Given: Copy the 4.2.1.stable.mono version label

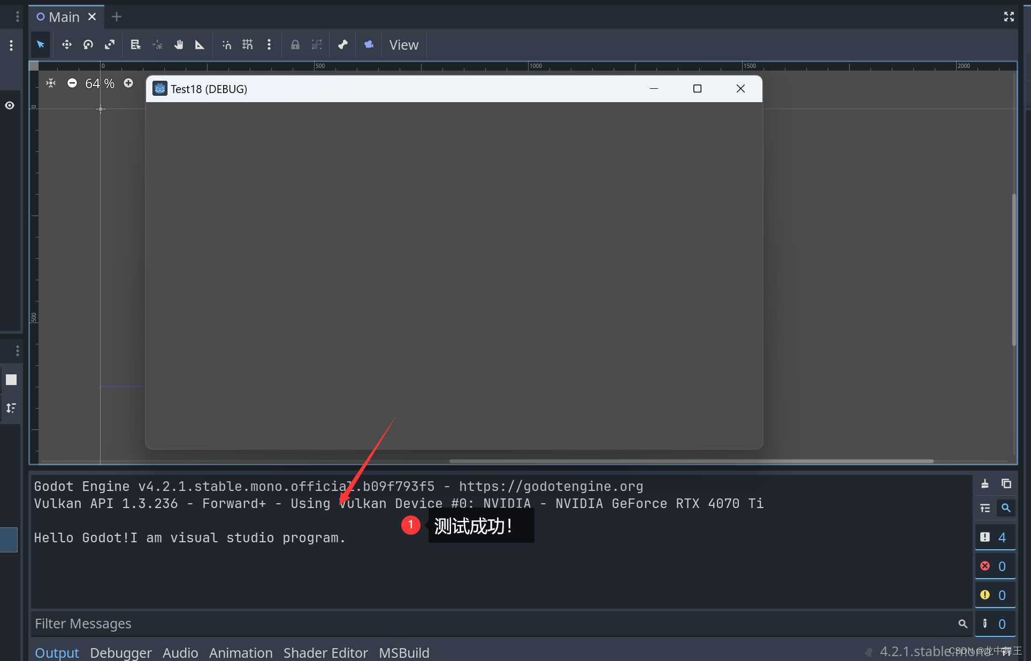Looking at the screenshot, I should pyautogui.click(x=936, y=651).
